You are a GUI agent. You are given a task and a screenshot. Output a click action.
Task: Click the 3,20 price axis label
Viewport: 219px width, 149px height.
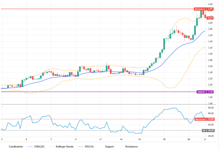210,48
